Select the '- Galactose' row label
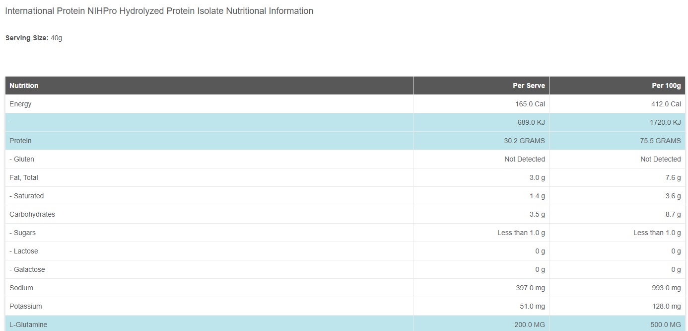Image resolution: width=688 pixels, height=331 pixels. [x=27, y=269]
